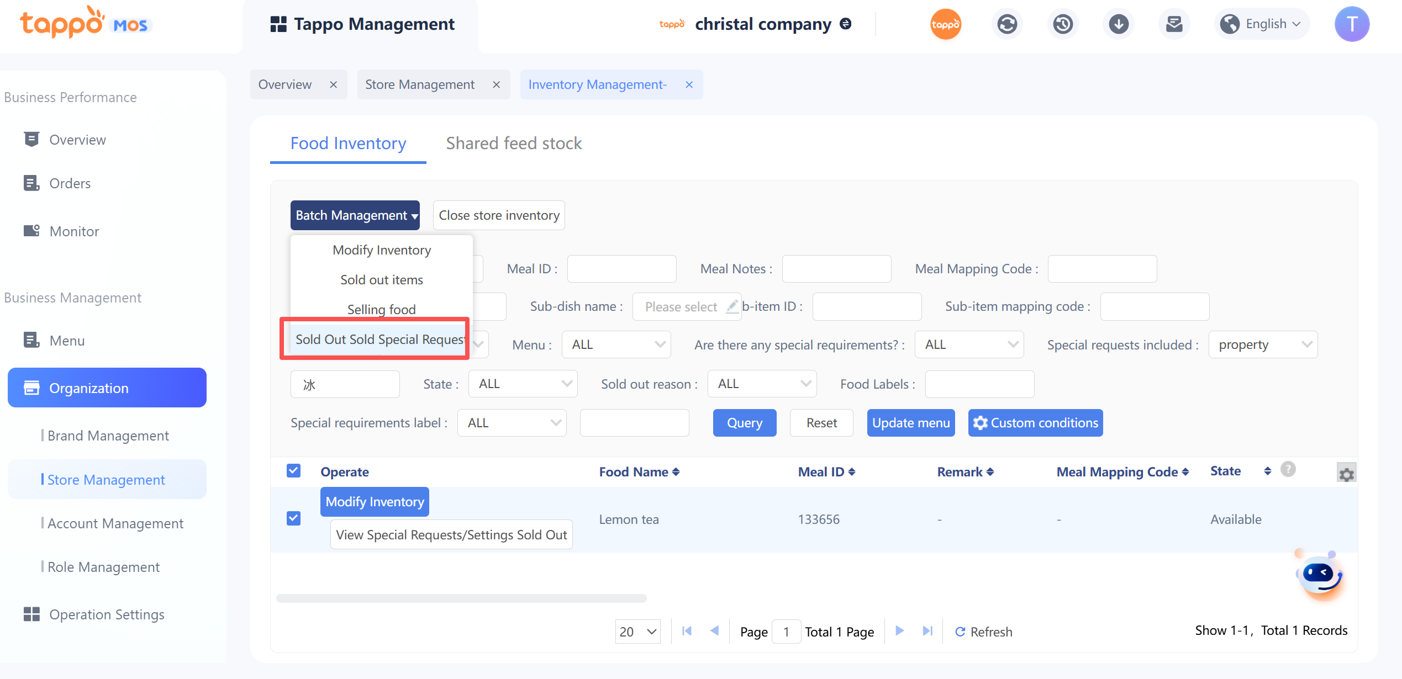Click the Meal Mapping Code input field
Screen dimensions: 1402x679
tap(1102, 269)
